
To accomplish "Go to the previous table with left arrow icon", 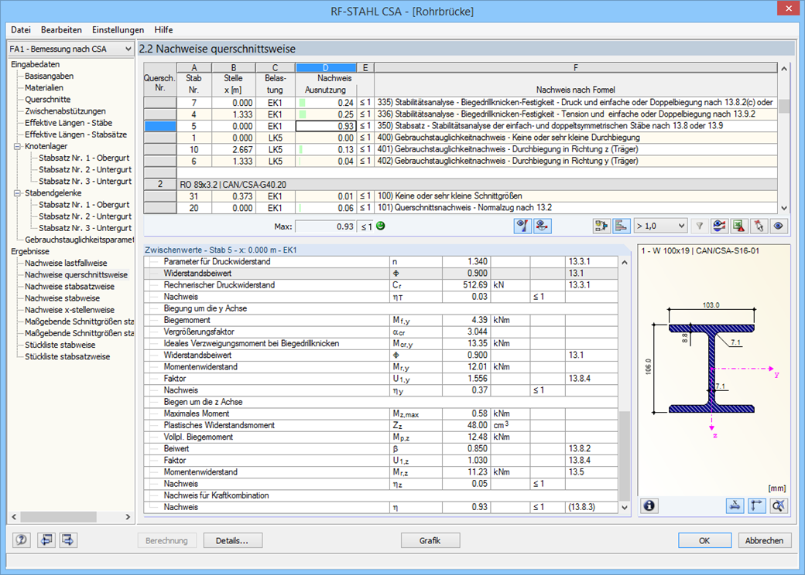I will [x=46, y=540].
